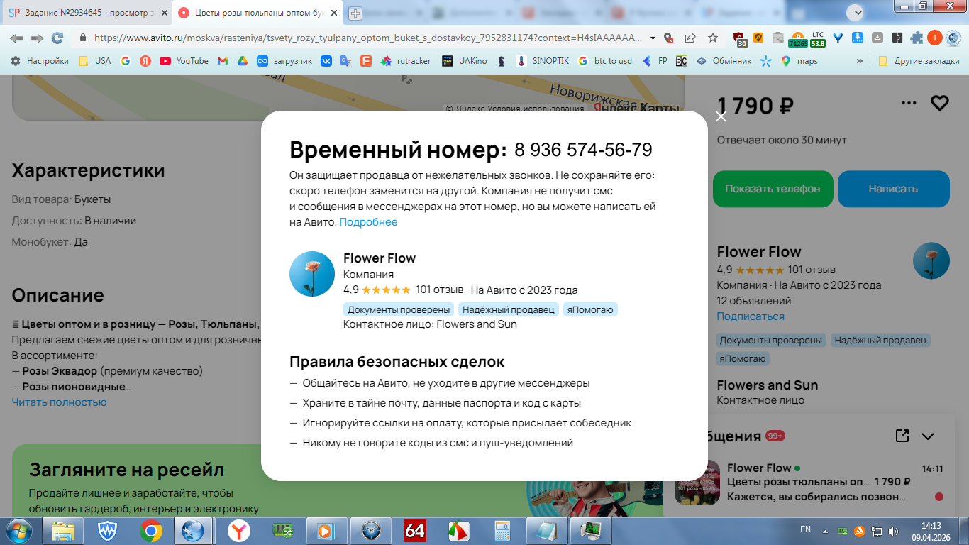Open Calculator from the taskbar
The image size is (969, 545).
coord(503,530)
